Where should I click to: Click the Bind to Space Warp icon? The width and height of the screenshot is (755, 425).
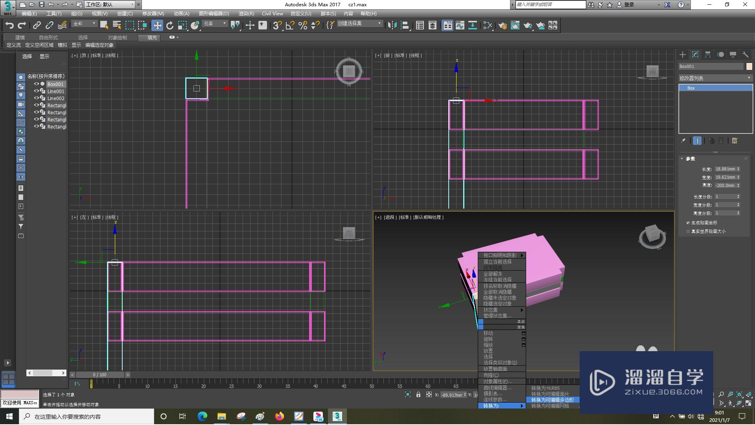[62, 26]
